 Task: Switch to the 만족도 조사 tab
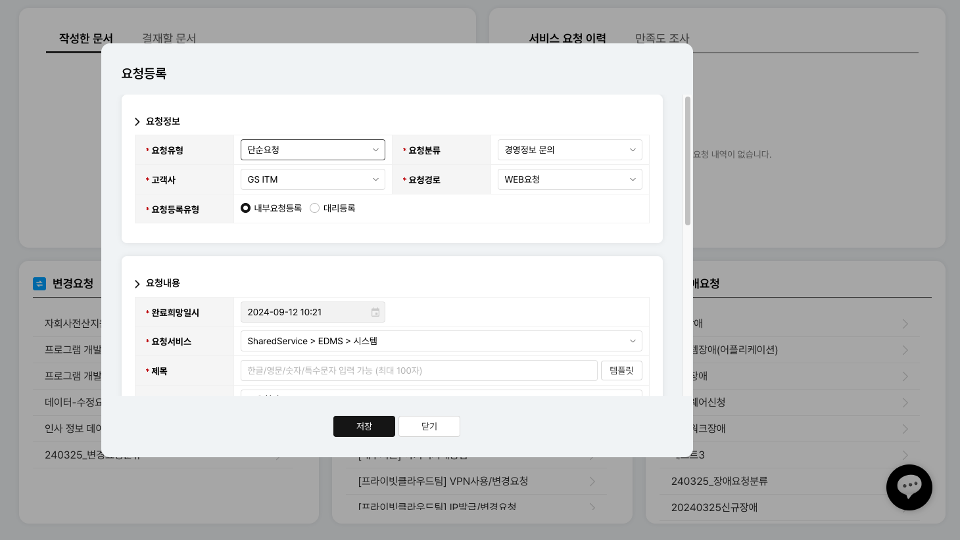tap(661, 38)
